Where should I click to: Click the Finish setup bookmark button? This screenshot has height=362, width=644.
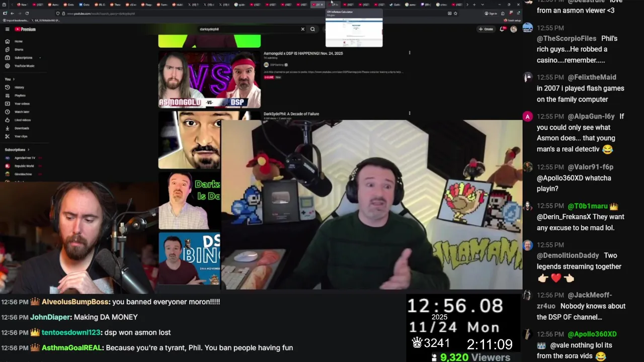(512, 21)
